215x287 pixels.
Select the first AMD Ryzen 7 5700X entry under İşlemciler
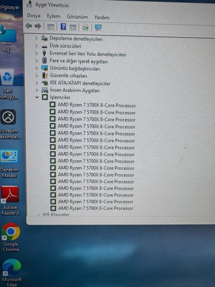97,105
